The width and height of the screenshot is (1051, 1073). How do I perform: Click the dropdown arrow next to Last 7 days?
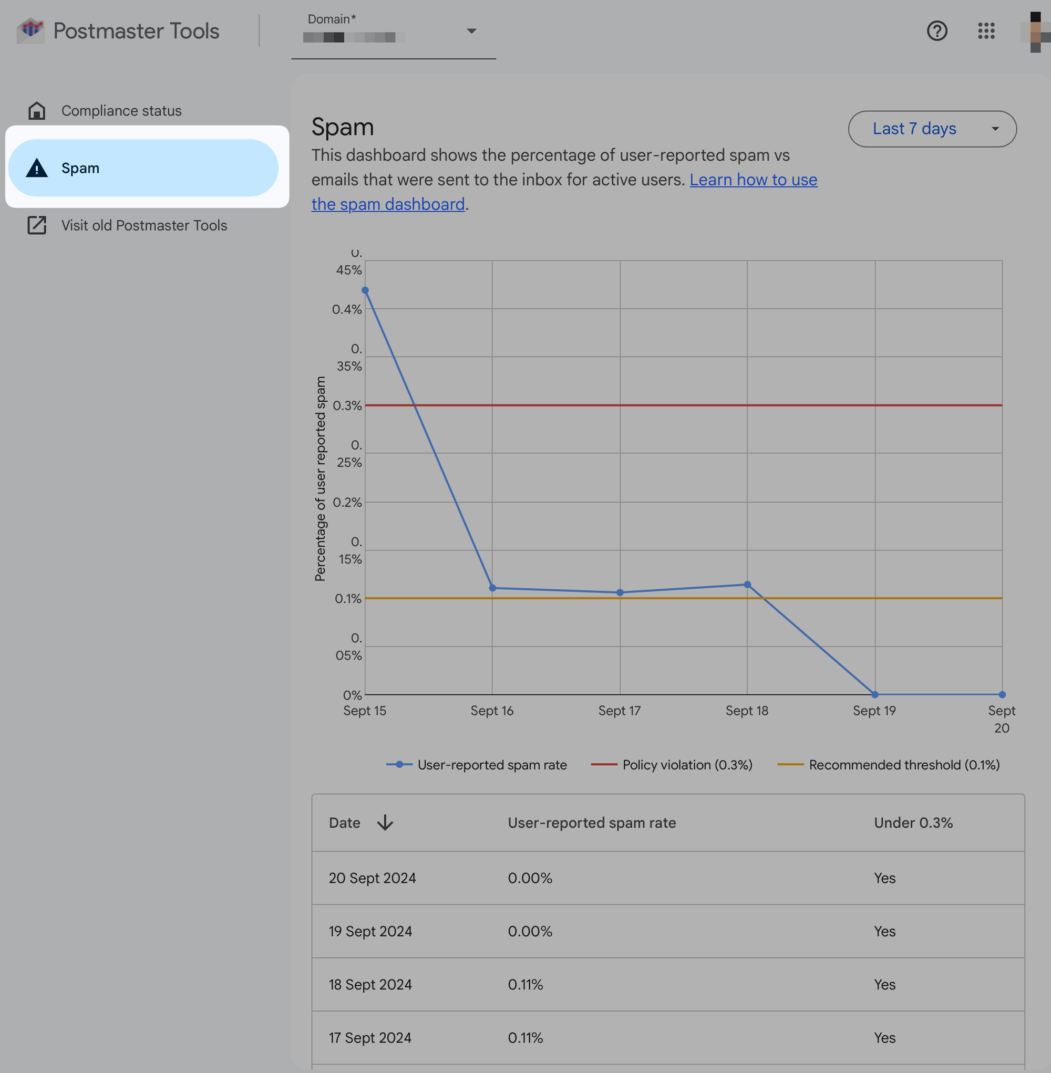tap(995, 129)
